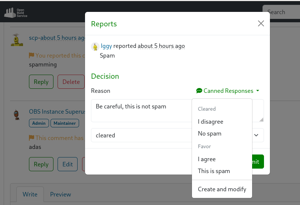Close the Reports dialog with X
The width and height of the screenshot is (300, 205).
click(261, 23)
